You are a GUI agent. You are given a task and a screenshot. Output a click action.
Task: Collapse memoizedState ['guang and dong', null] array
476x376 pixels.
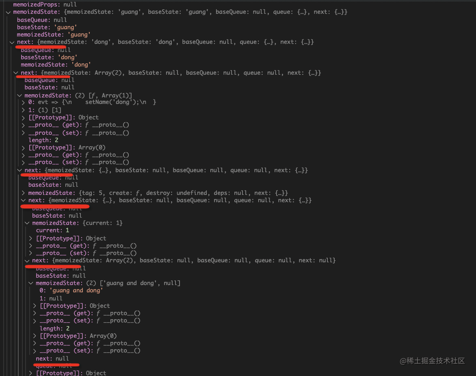(31, 283)
